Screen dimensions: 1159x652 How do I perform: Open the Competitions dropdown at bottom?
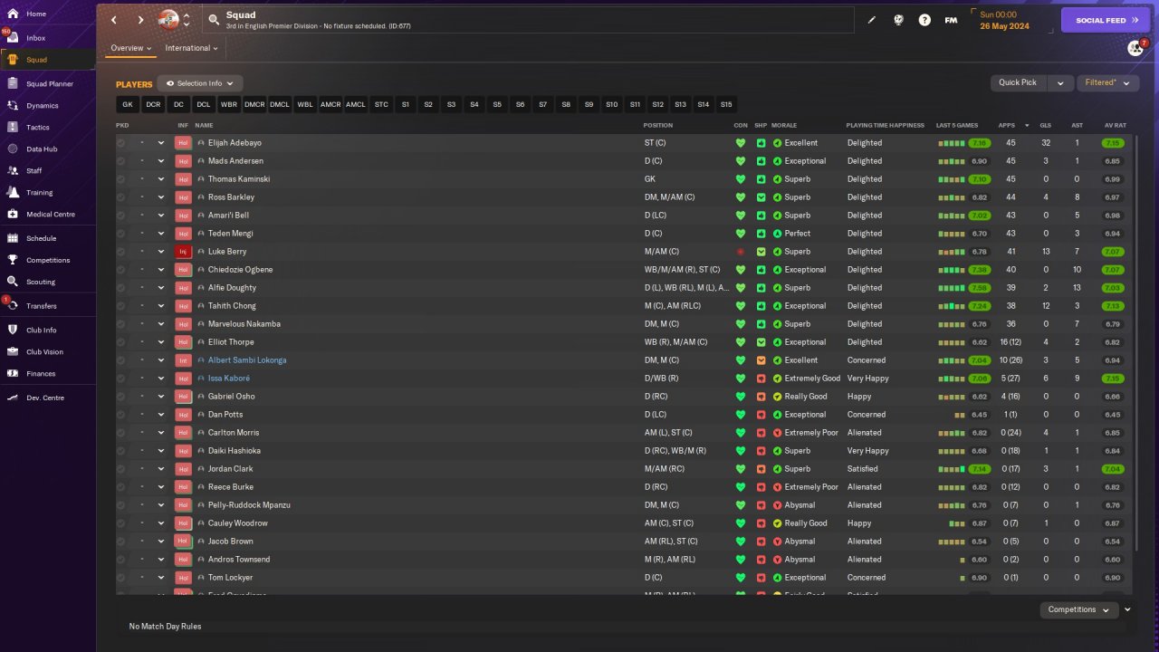(x=1078, y=609)
